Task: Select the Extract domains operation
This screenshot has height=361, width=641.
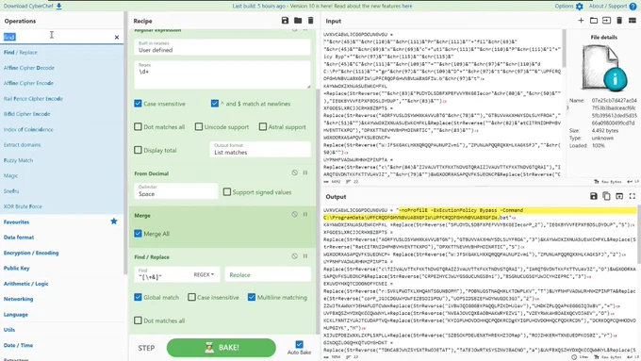Action: 61,145
